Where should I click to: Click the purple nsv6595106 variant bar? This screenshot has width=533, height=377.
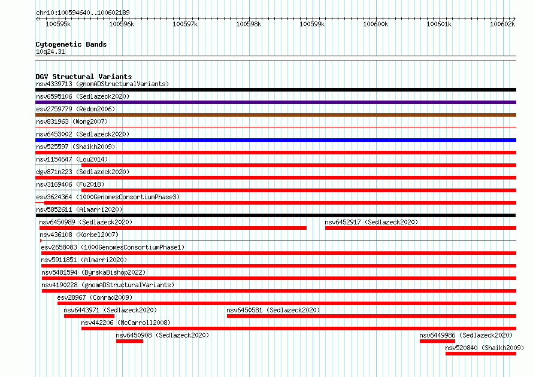[275, 102]
